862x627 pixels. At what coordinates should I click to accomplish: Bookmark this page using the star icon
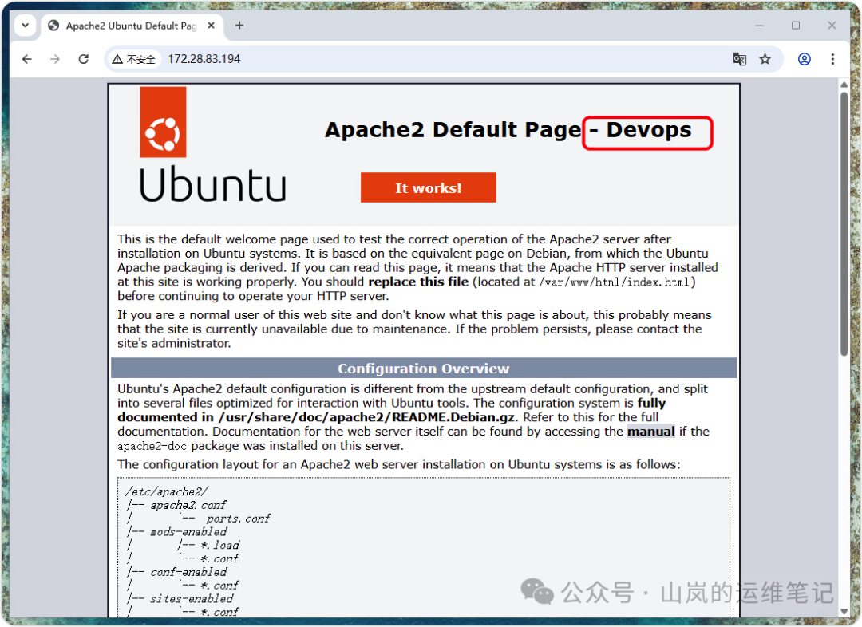click(765, 59)
